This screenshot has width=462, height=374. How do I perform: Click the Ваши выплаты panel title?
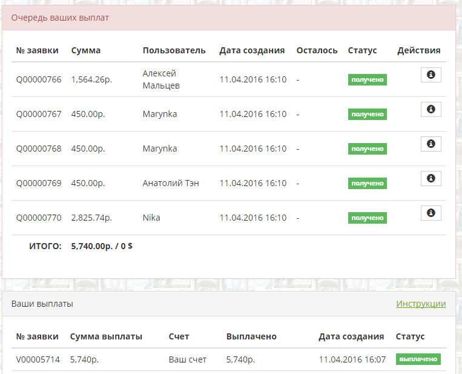coord(42,304)
